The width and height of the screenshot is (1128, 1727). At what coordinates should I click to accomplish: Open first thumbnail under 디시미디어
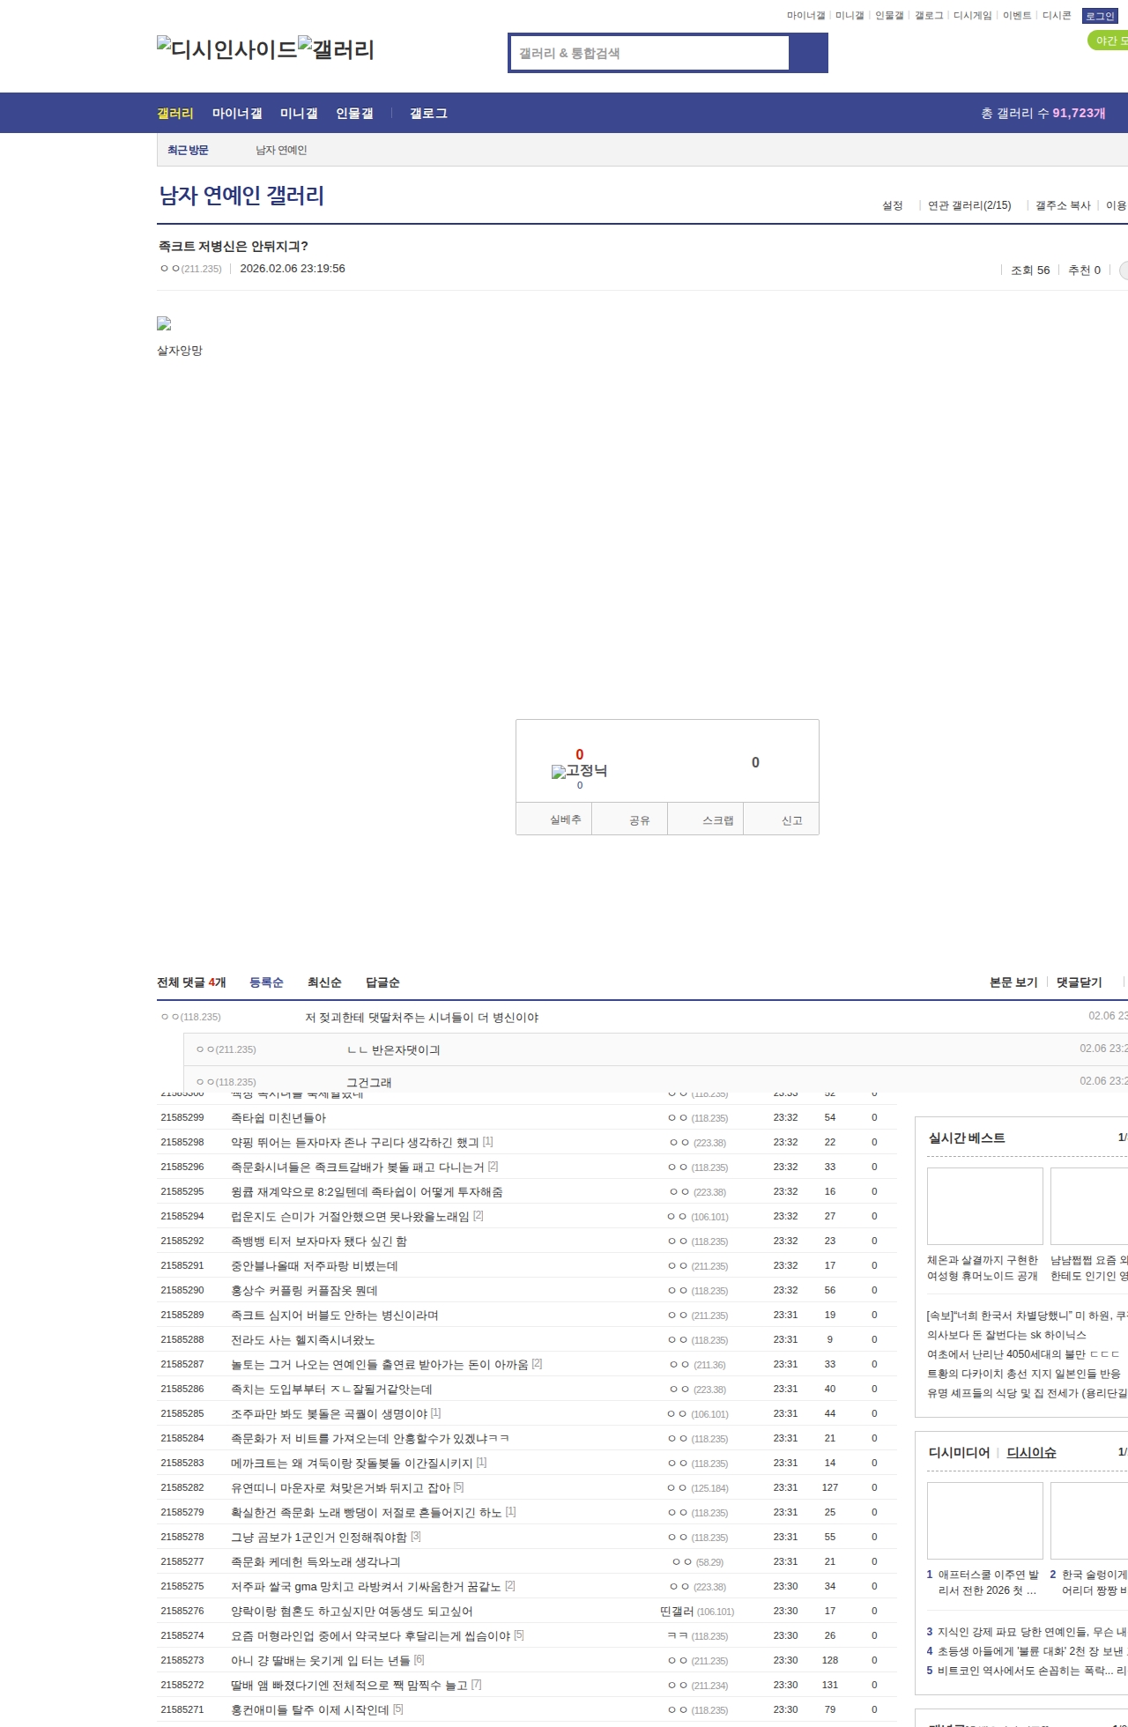[985, 1521]
